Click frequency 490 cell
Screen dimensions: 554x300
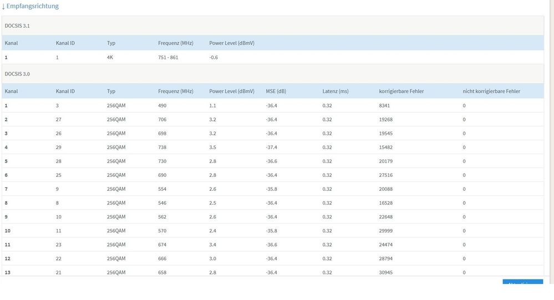point(162,106)
